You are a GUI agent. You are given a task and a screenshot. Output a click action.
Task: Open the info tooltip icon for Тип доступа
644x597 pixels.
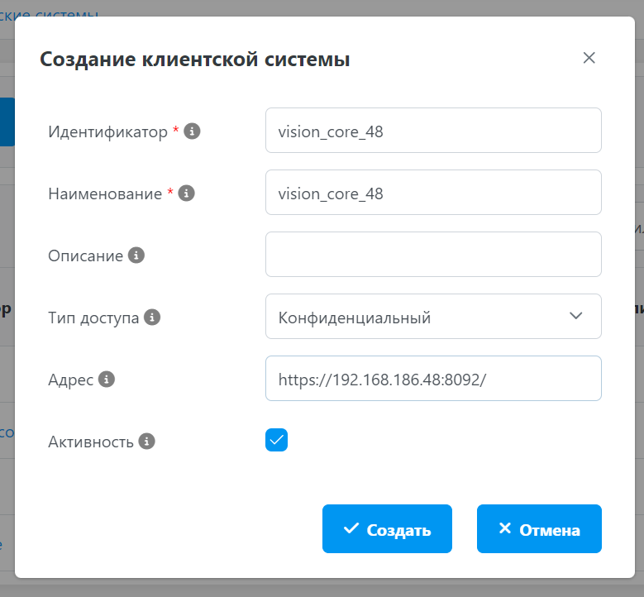point(152,318)
